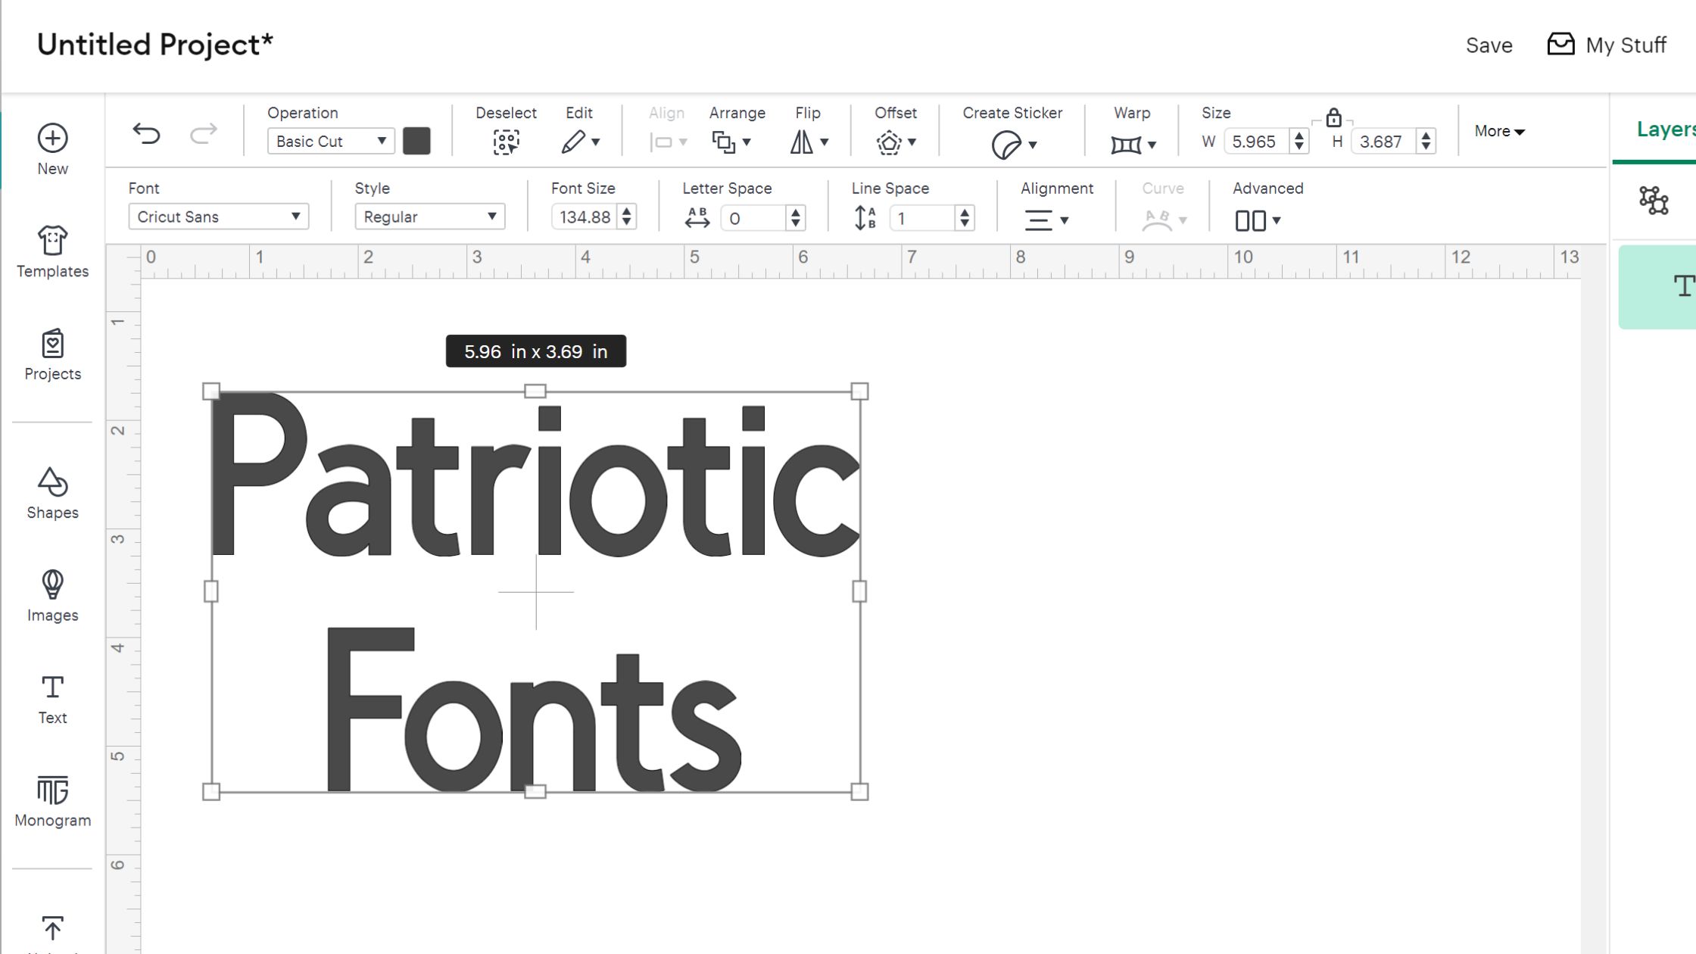
Task: Select the Deselect tool
Action: 507,140
